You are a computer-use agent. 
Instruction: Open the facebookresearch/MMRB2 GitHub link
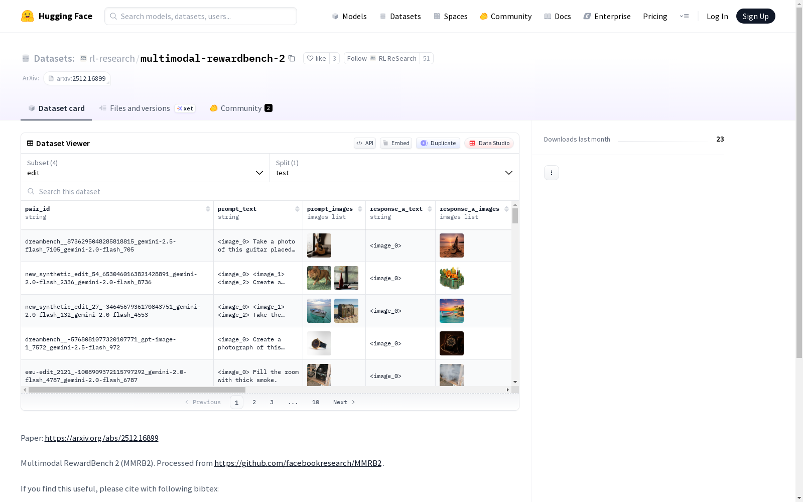pos(298,463)
